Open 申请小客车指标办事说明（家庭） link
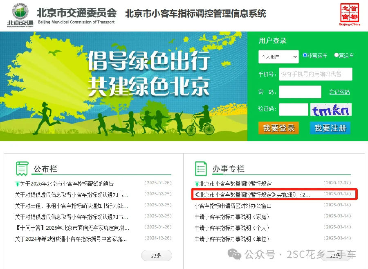The width and height of the screenshot is (368, 269). [x=232, y=217]
